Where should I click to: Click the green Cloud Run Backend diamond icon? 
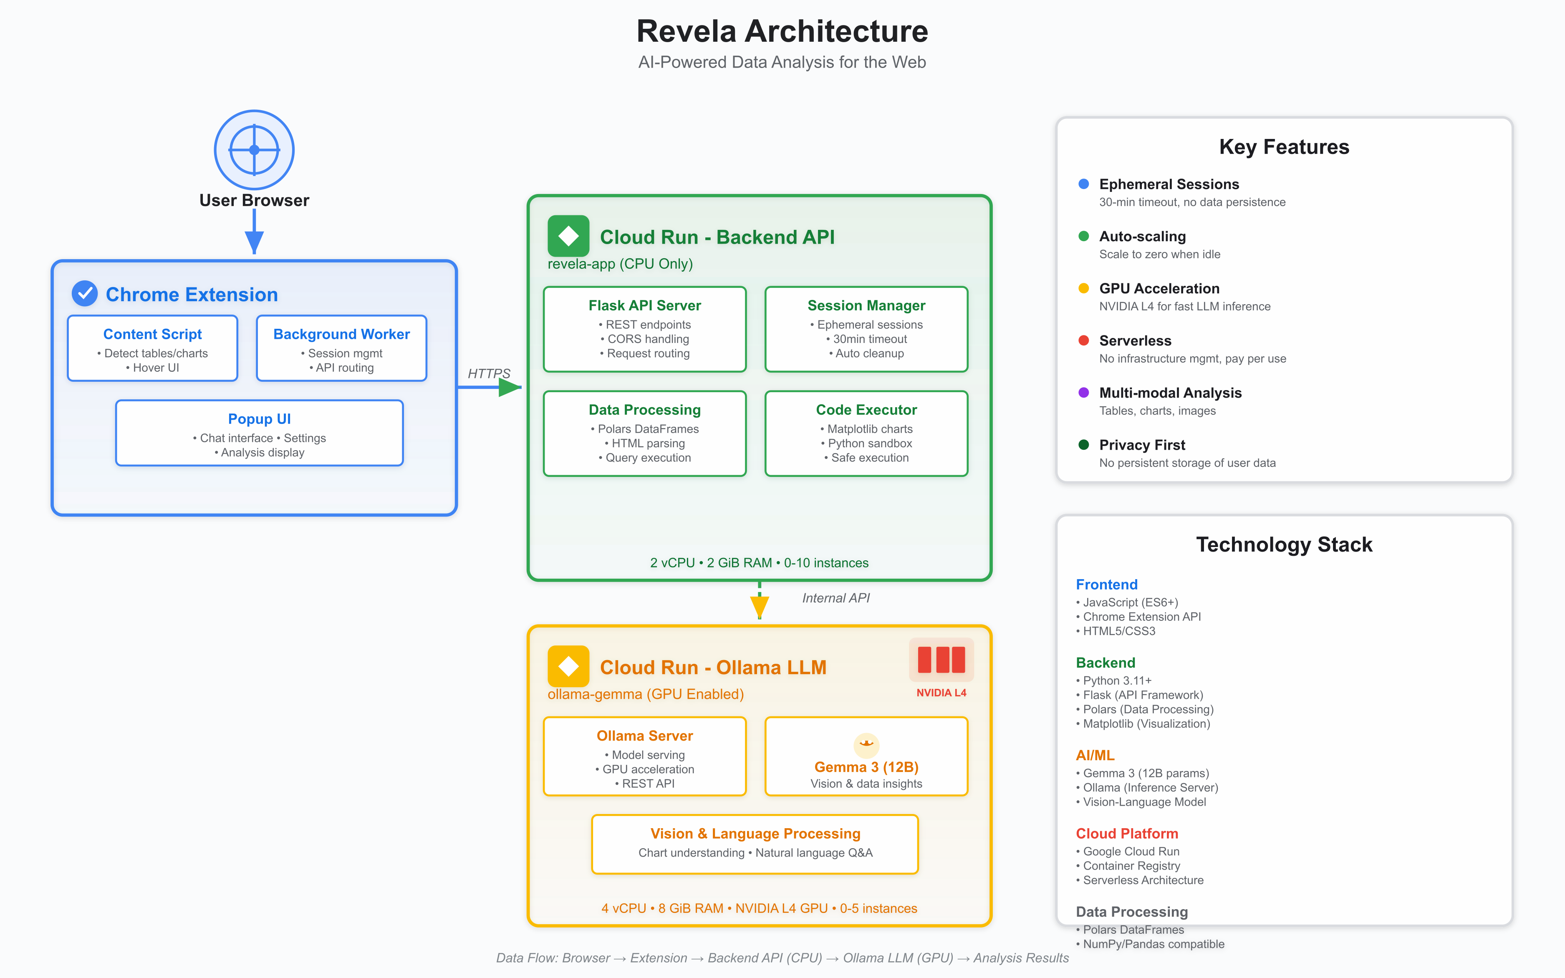[568, 236]
